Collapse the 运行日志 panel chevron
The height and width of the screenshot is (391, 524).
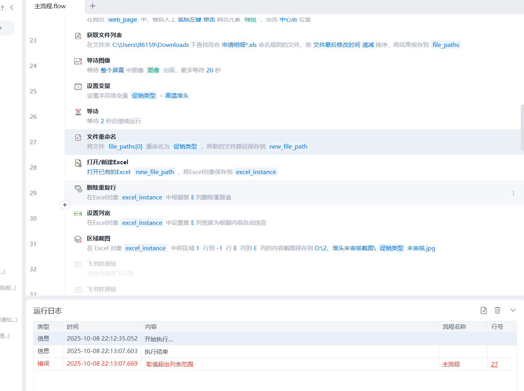[x=513, y=310]
